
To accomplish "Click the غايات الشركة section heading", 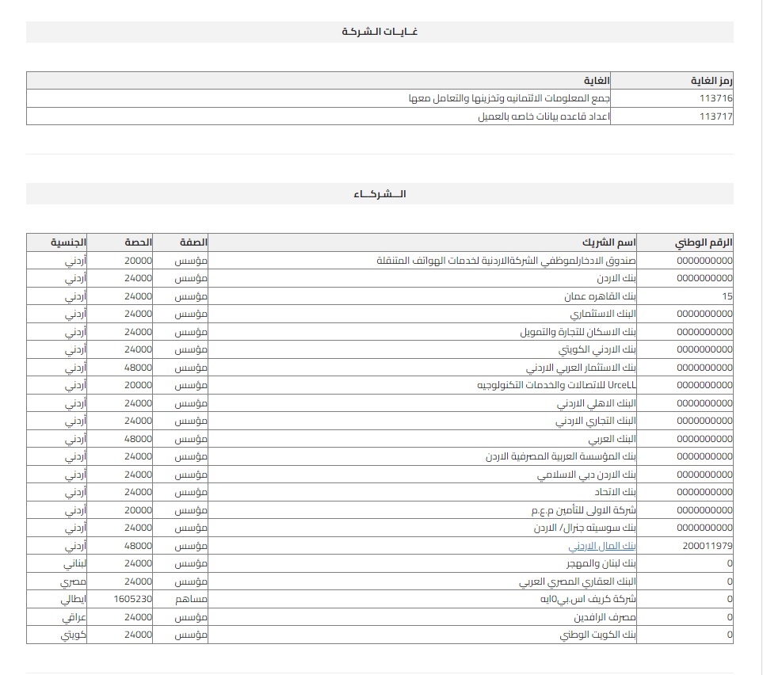I will (x=380, y=32).
